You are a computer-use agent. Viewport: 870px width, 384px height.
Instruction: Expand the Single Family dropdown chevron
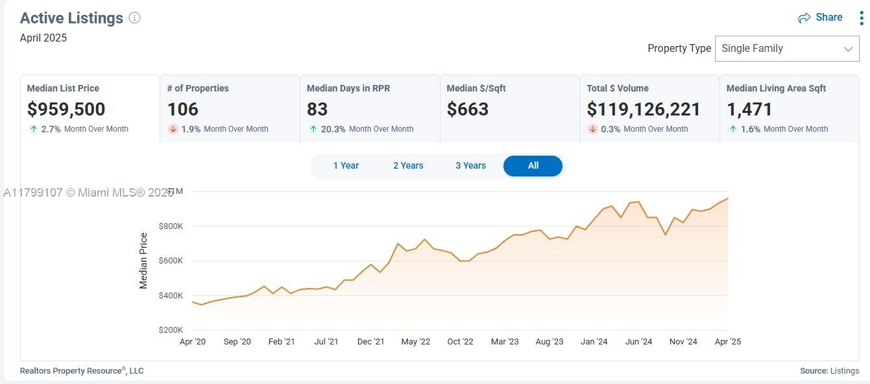tap(847, 49)
